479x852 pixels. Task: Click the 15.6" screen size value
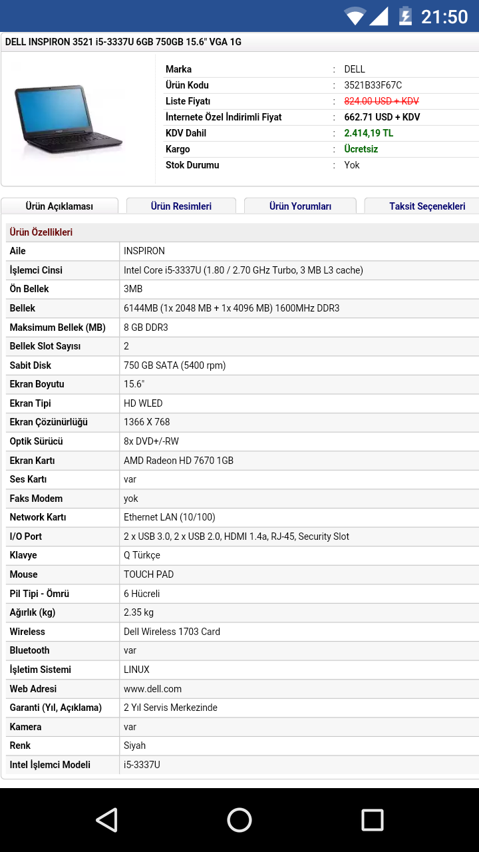point(134,384)
